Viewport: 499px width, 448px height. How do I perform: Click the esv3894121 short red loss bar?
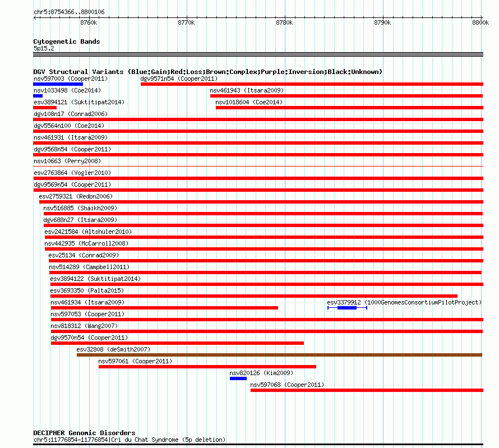tap(45, 108)
